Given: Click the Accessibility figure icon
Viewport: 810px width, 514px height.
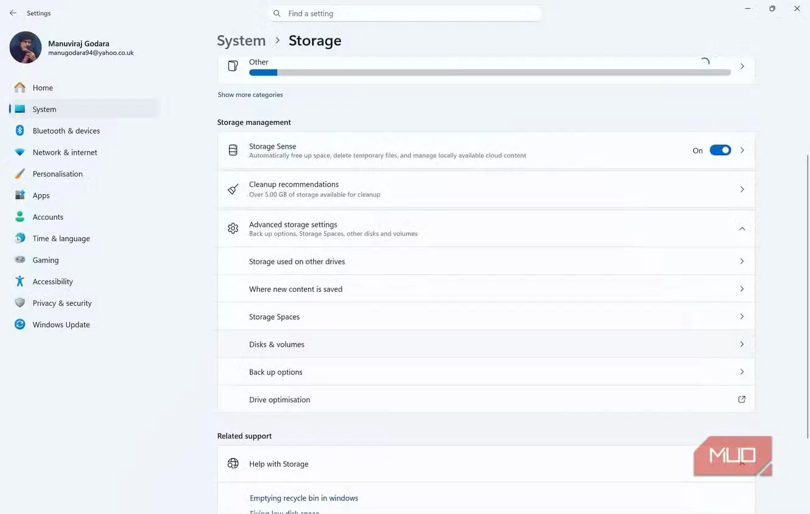Looking at the screenshot, I should coord(20,281).
